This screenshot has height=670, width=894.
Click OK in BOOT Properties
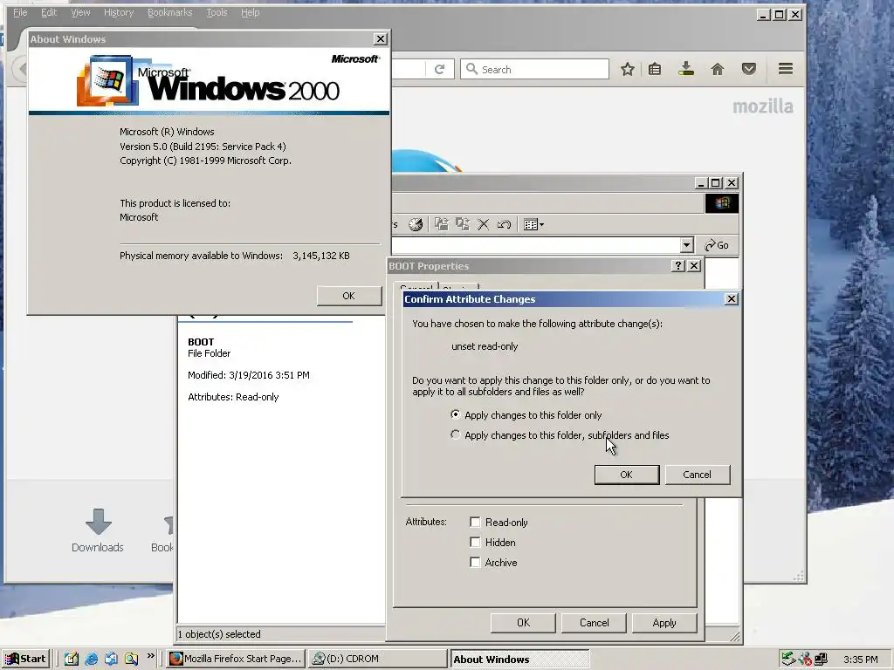click(x=523, y=623)
